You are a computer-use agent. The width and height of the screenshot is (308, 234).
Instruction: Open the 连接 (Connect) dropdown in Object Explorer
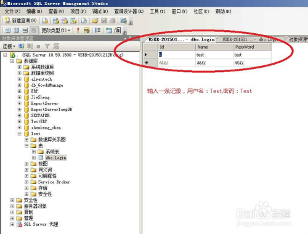9,46
